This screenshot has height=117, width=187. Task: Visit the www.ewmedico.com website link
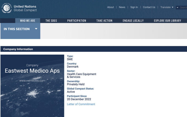point(32,80)
